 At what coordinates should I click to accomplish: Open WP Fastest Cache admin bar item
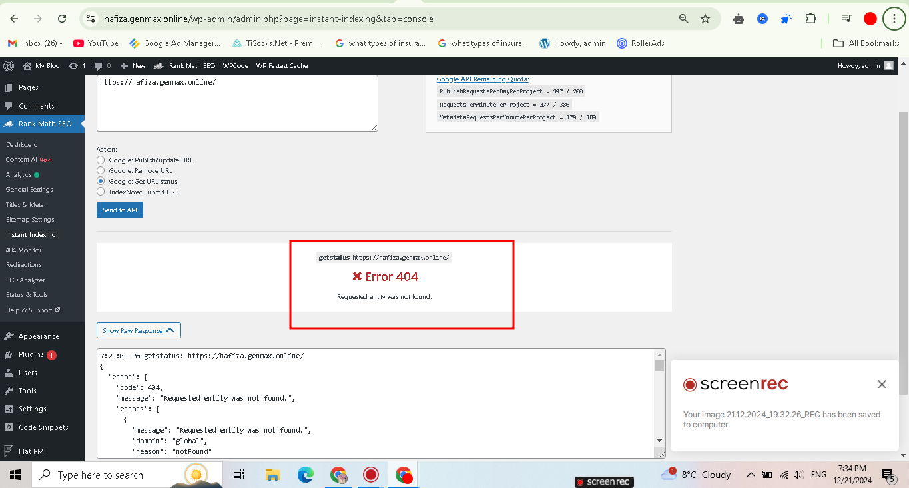(x=282, y=66)
